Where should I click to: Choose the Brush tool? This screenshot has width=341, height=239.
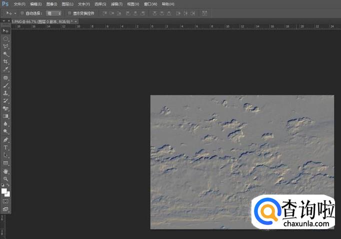tap(6, 85)
